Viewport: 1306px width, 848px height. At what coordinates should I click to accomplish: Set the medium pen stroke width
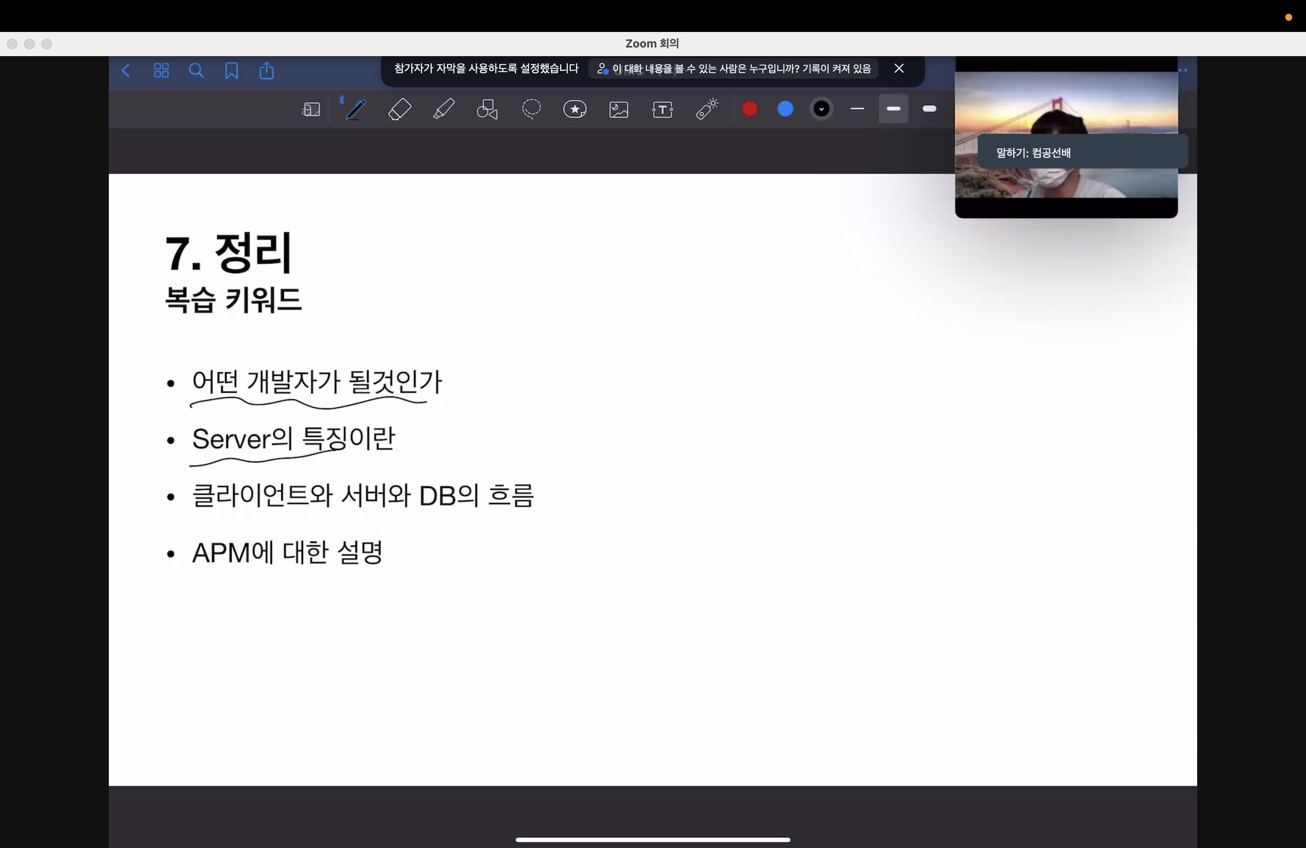click(x=894, y=109)
